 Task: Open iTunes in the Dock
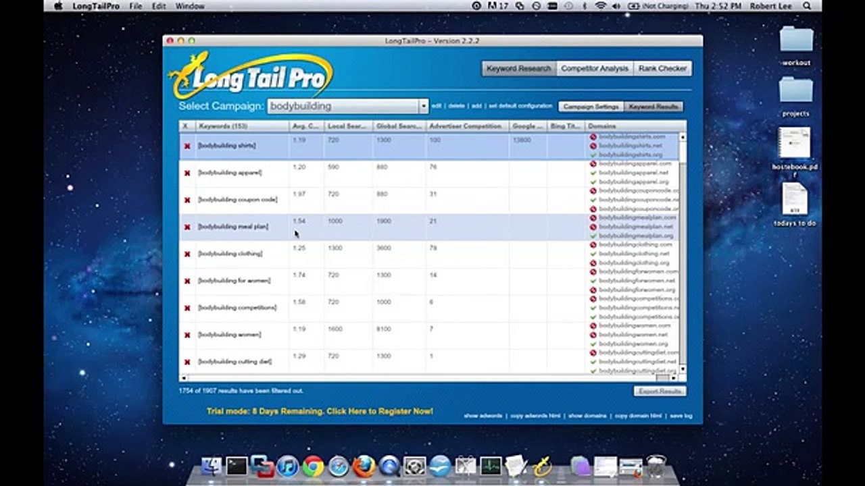click(x=288, y=466)
